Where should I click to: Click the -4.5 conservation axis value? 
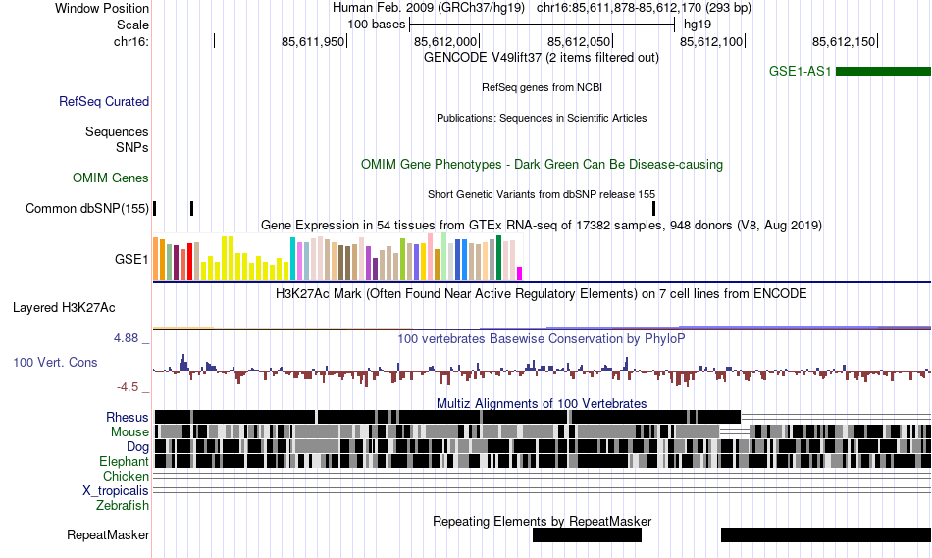coord(128,387)
